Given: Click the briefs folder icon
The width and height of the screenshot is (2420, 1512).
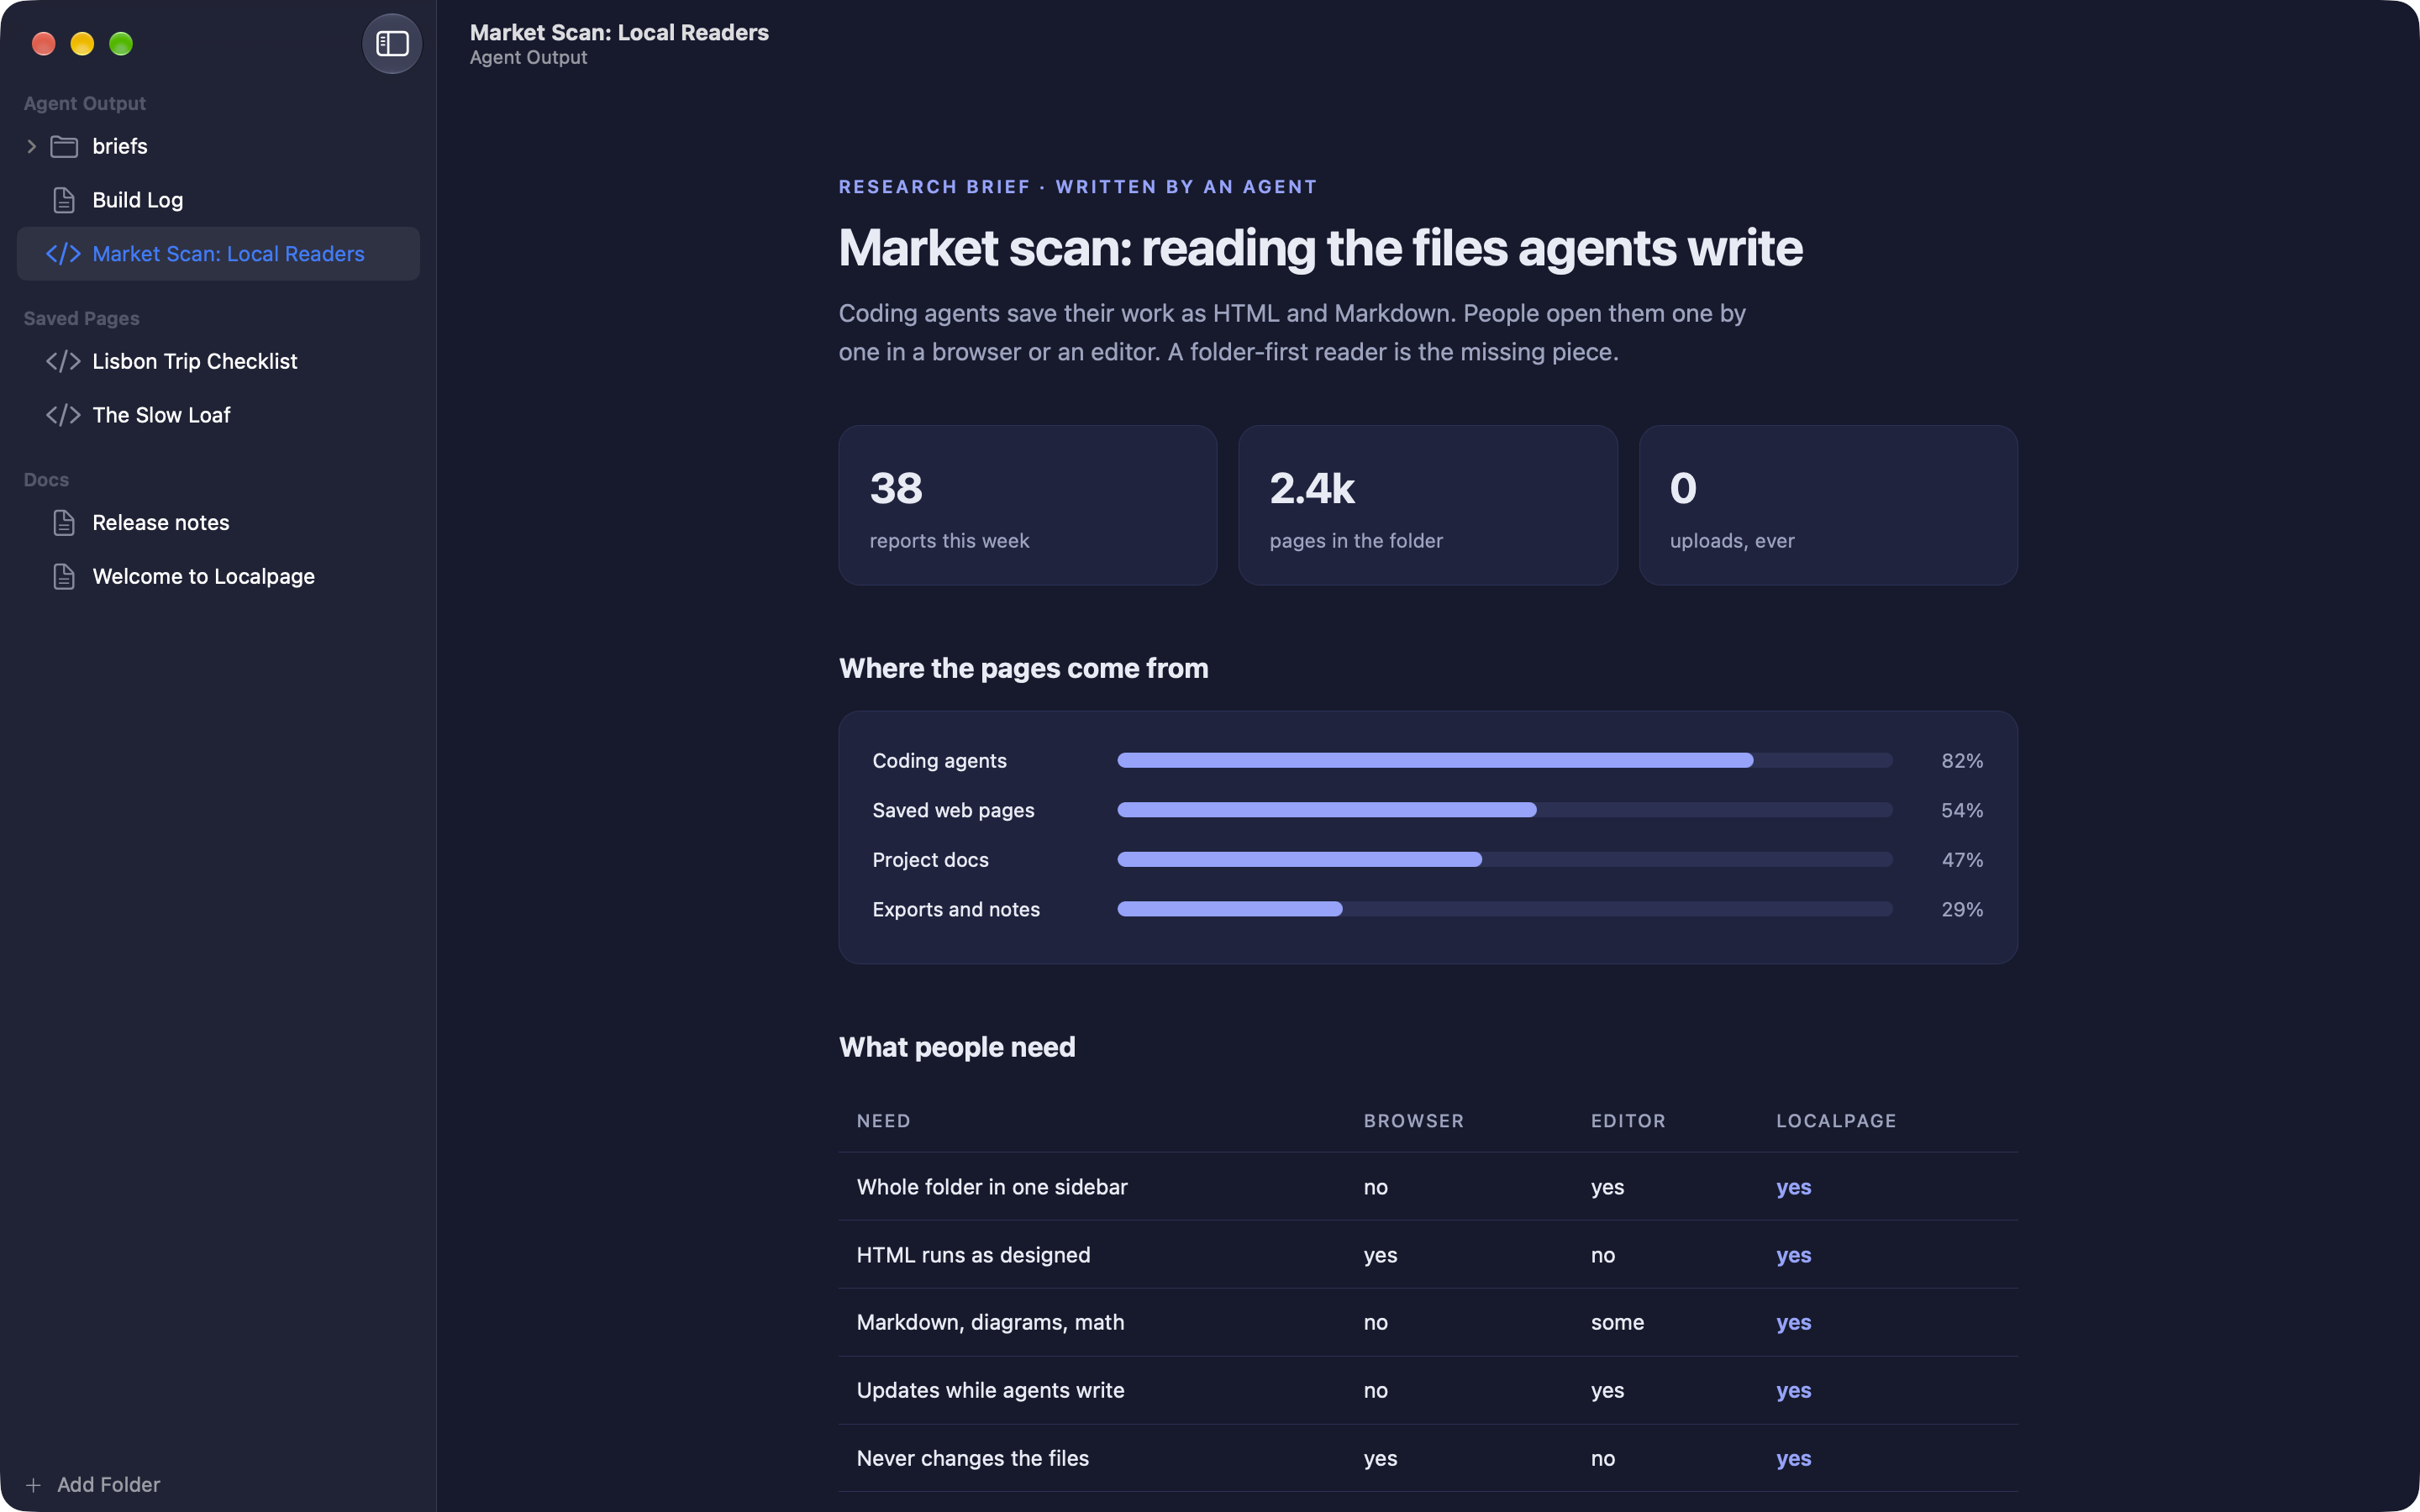Looking at the screenshot, I should [x=64, y=146].
